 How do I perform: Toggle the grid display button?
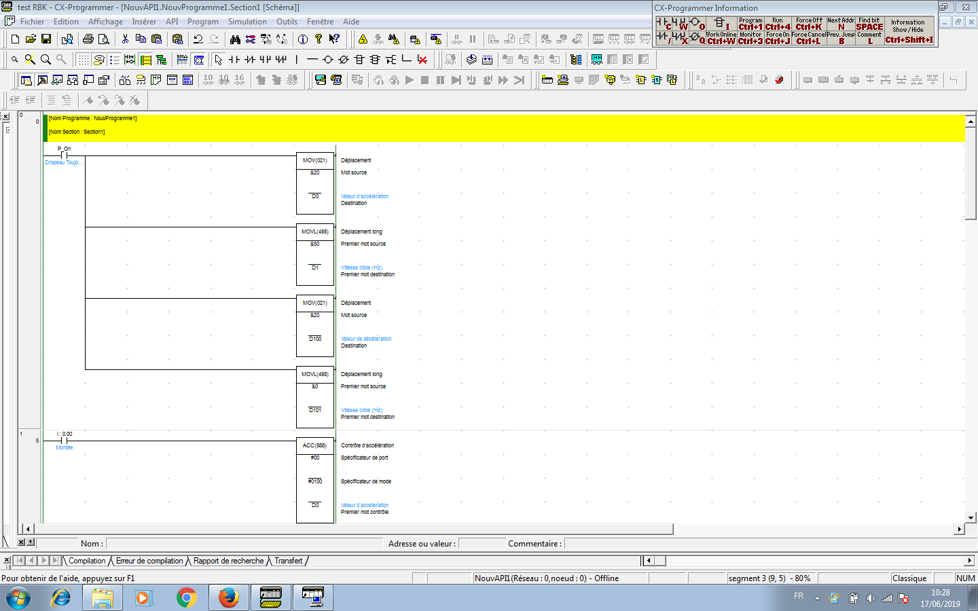click(83, 60)
